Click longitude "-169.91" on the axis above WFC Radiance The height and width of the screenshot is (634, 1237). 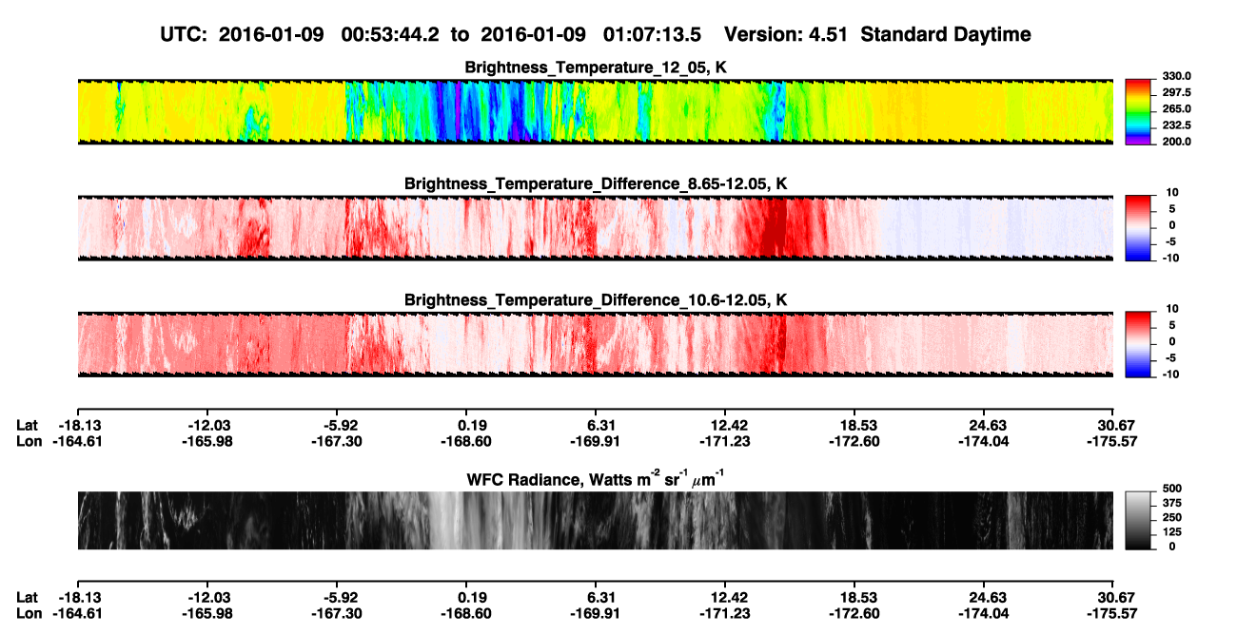[597, 442]
